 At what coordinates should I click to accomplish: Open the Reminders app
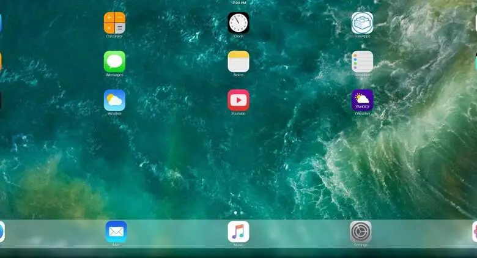coord(362,62)
